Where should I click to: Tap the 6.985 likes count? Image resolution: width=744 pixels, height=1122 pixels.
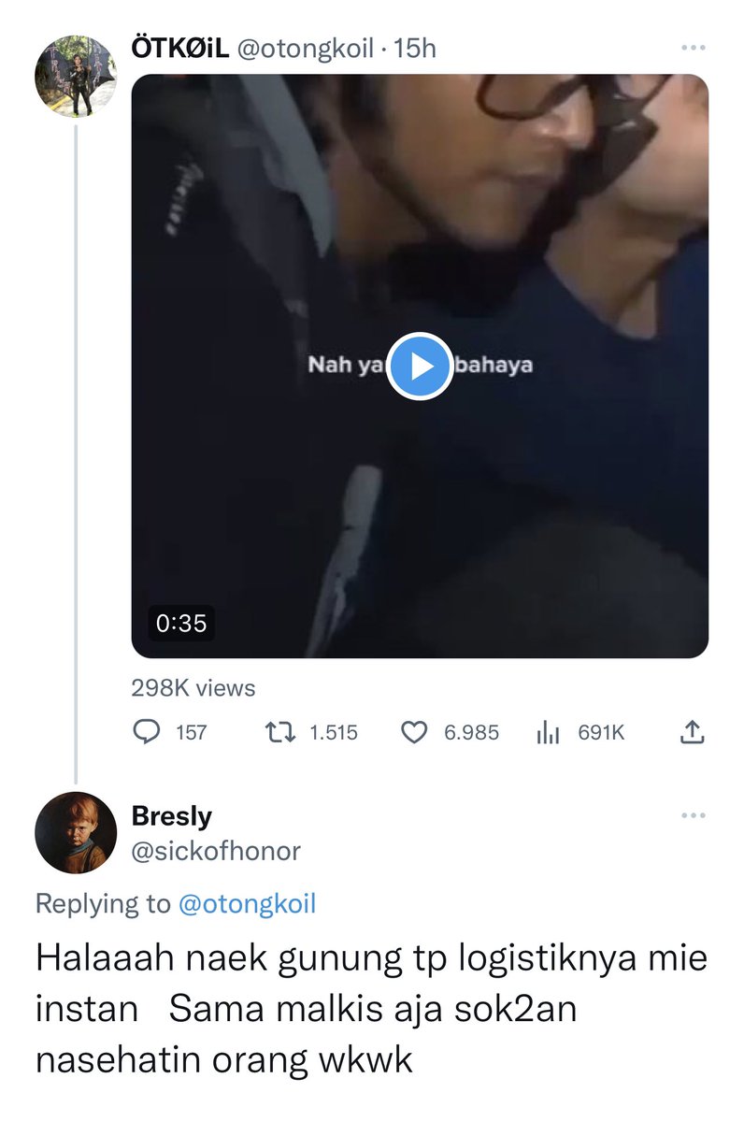(x=471, y=733)
